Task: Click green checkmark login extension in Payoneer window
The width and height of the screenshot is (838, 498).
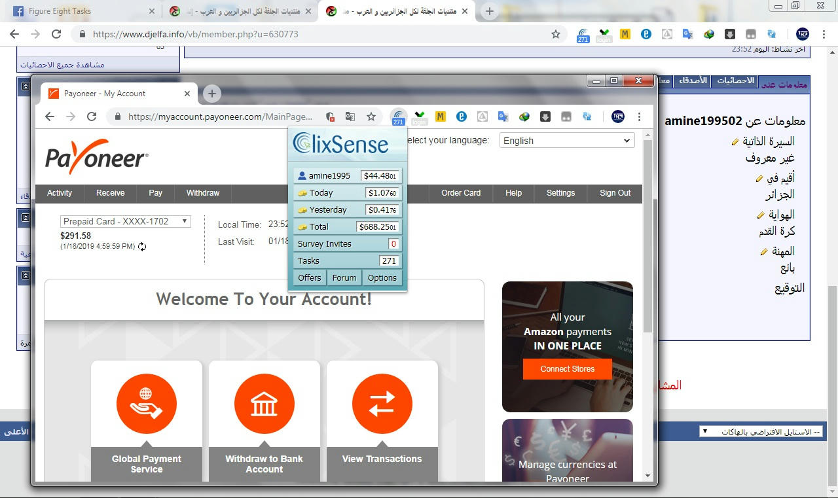Action: tap(419, 117)
